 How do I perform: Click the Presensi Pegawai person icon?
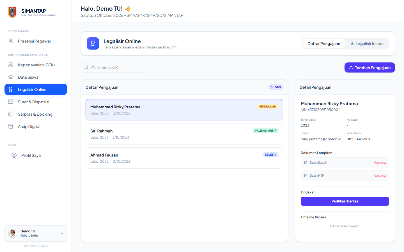pos(11,41)
